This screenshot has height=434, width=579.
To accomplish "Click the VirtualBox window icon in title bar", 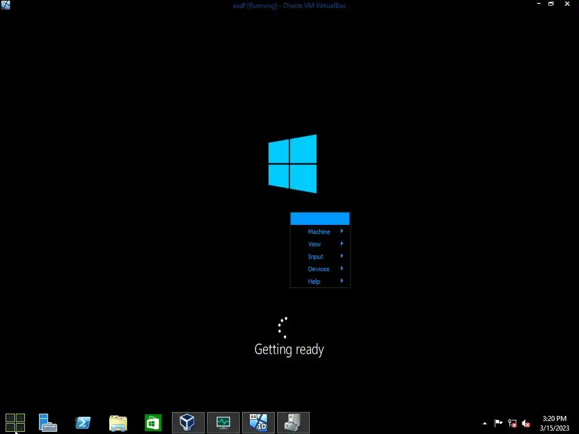I will (x=6, y=5).
